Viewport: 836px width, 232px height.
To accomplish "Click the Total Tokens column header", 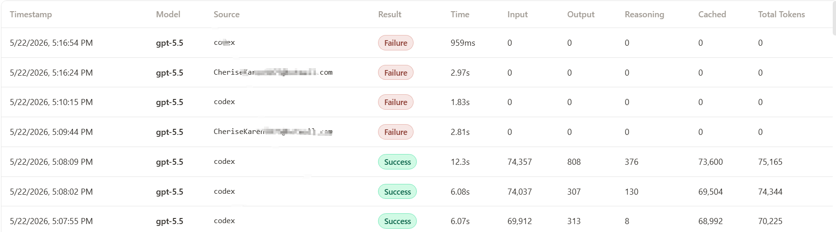I will point(781,14).
